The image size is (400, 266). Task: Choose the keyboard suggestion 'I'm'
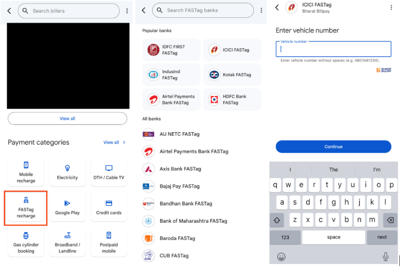[x=376, y=170]
